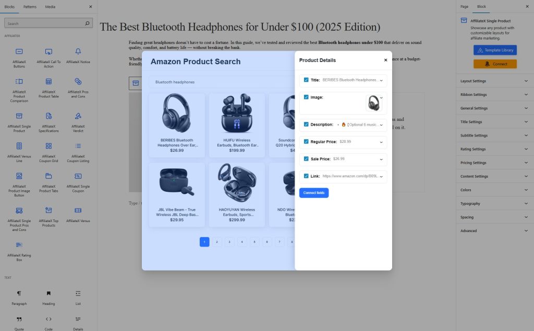The width and height of the screenshot is (534, 331).
Task: Switch to the Page tab
Action: 464,6
